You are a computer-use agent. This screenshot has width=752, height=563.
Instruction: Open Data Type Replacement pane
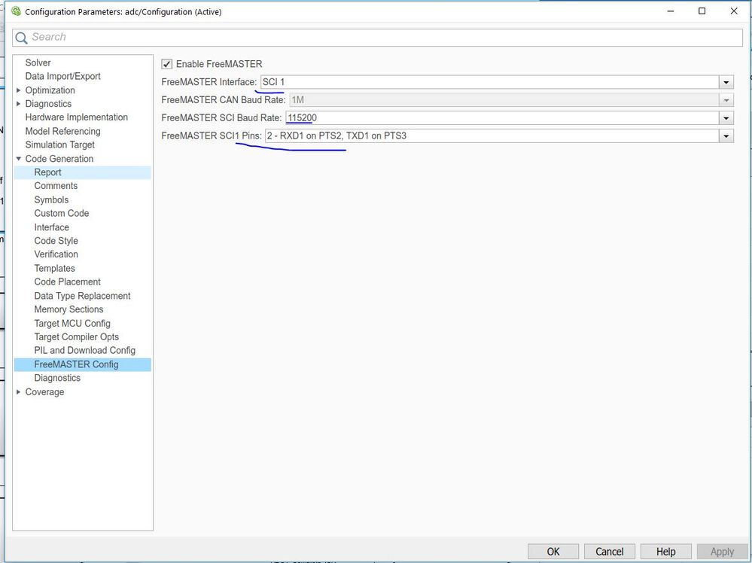[82, 296]
